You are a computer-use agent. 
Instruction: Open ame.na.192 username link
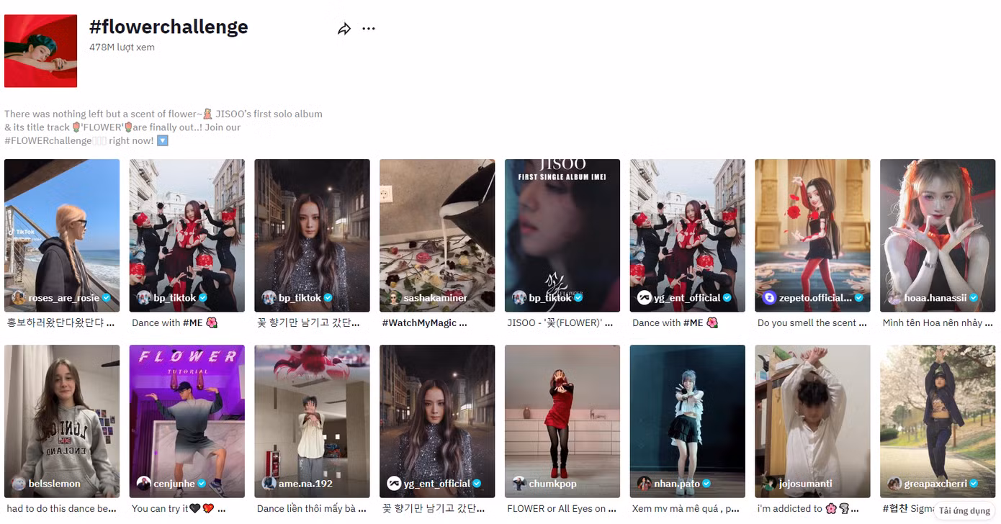pyautogui.click(x=306, y=484)
